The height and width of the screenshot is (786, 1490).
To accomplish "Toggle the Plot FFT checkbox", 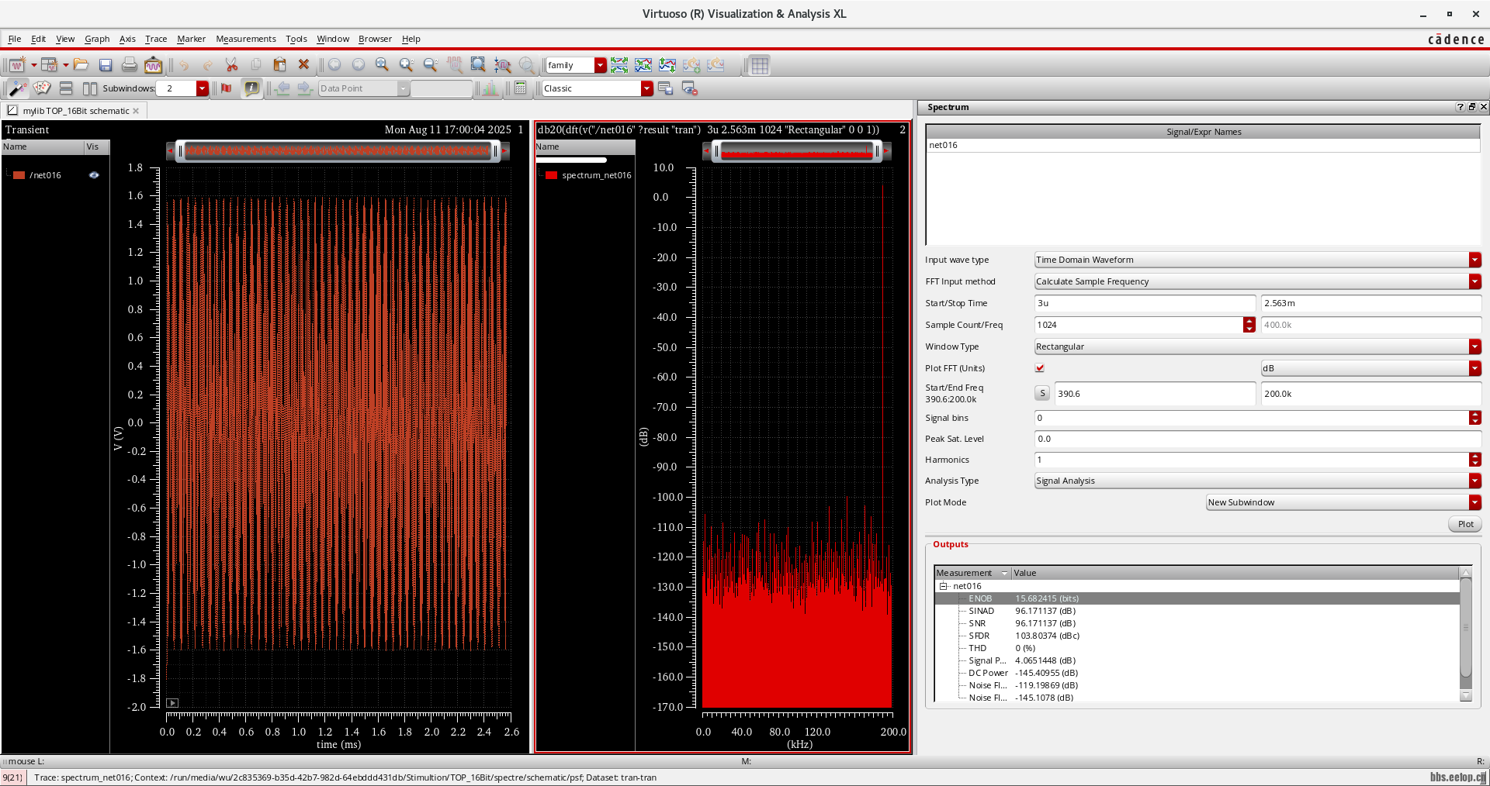I will pyautogui.click(x=1040, y=368).
